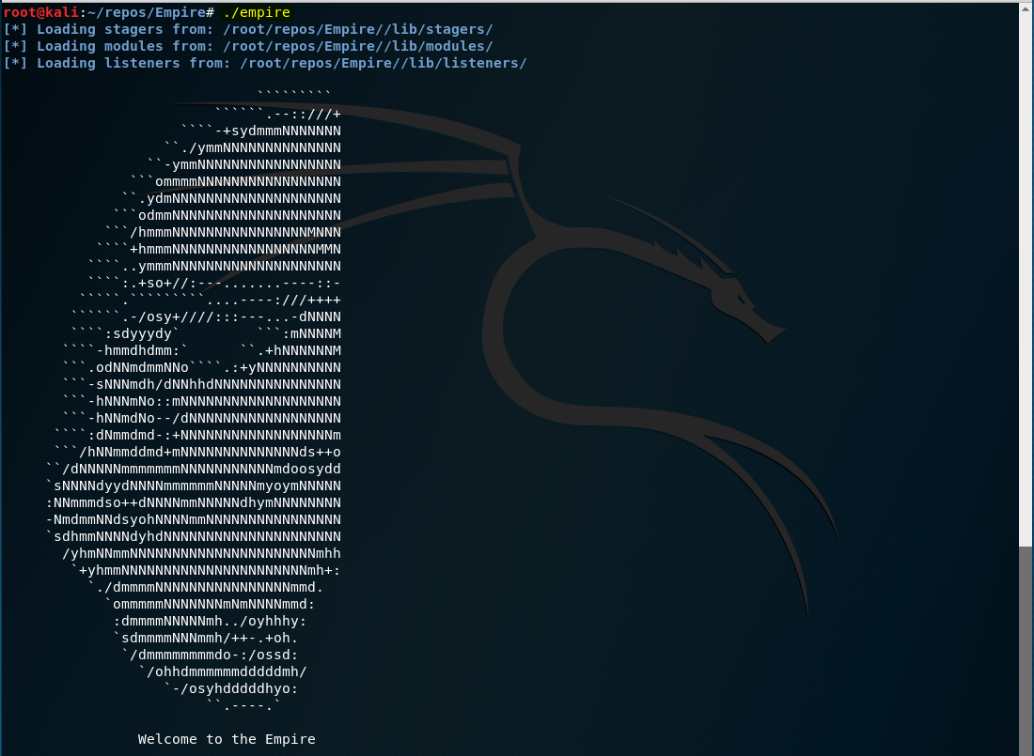This screenshot has height=756, width=1034.
Task: Click the [*] marker on the modules line
Action: click(15, 46)
